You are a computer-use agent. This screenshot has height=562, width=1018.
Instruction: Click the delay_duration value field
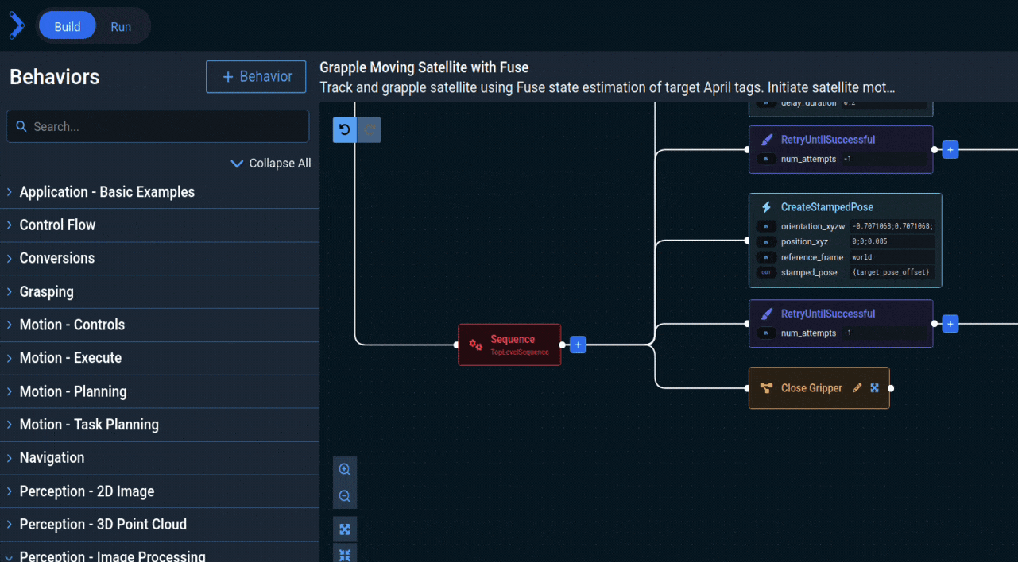coord(884,104)
